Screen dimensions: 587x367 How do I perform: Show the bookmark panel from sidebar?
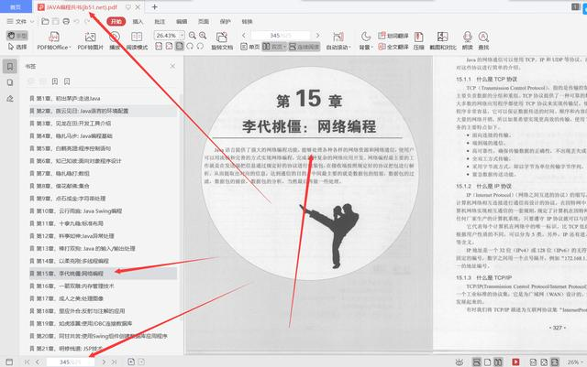pyautogui.click(x=10, y=66)
